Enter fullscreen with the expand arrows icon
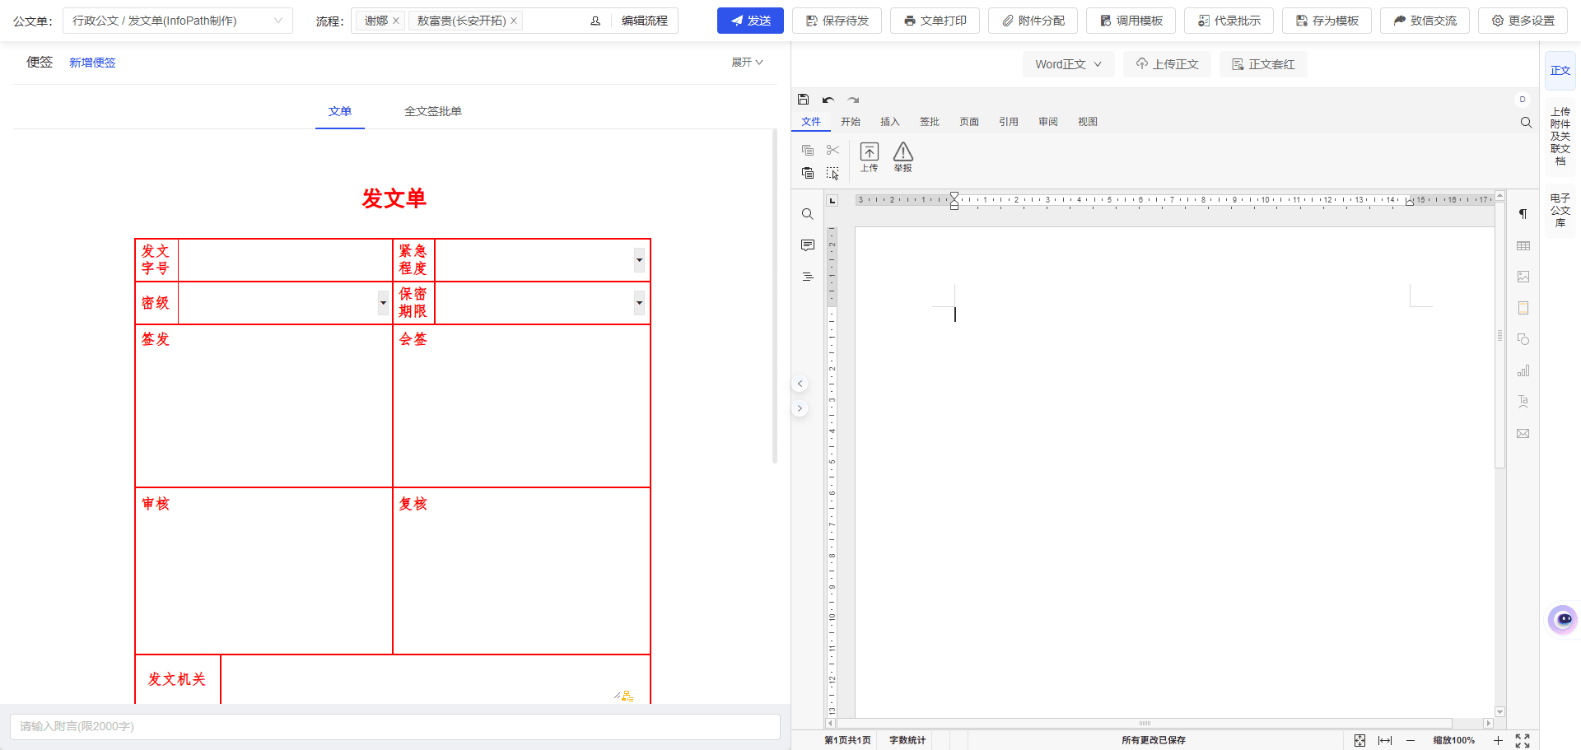The image size is (1581, 750). (1523, 740)
